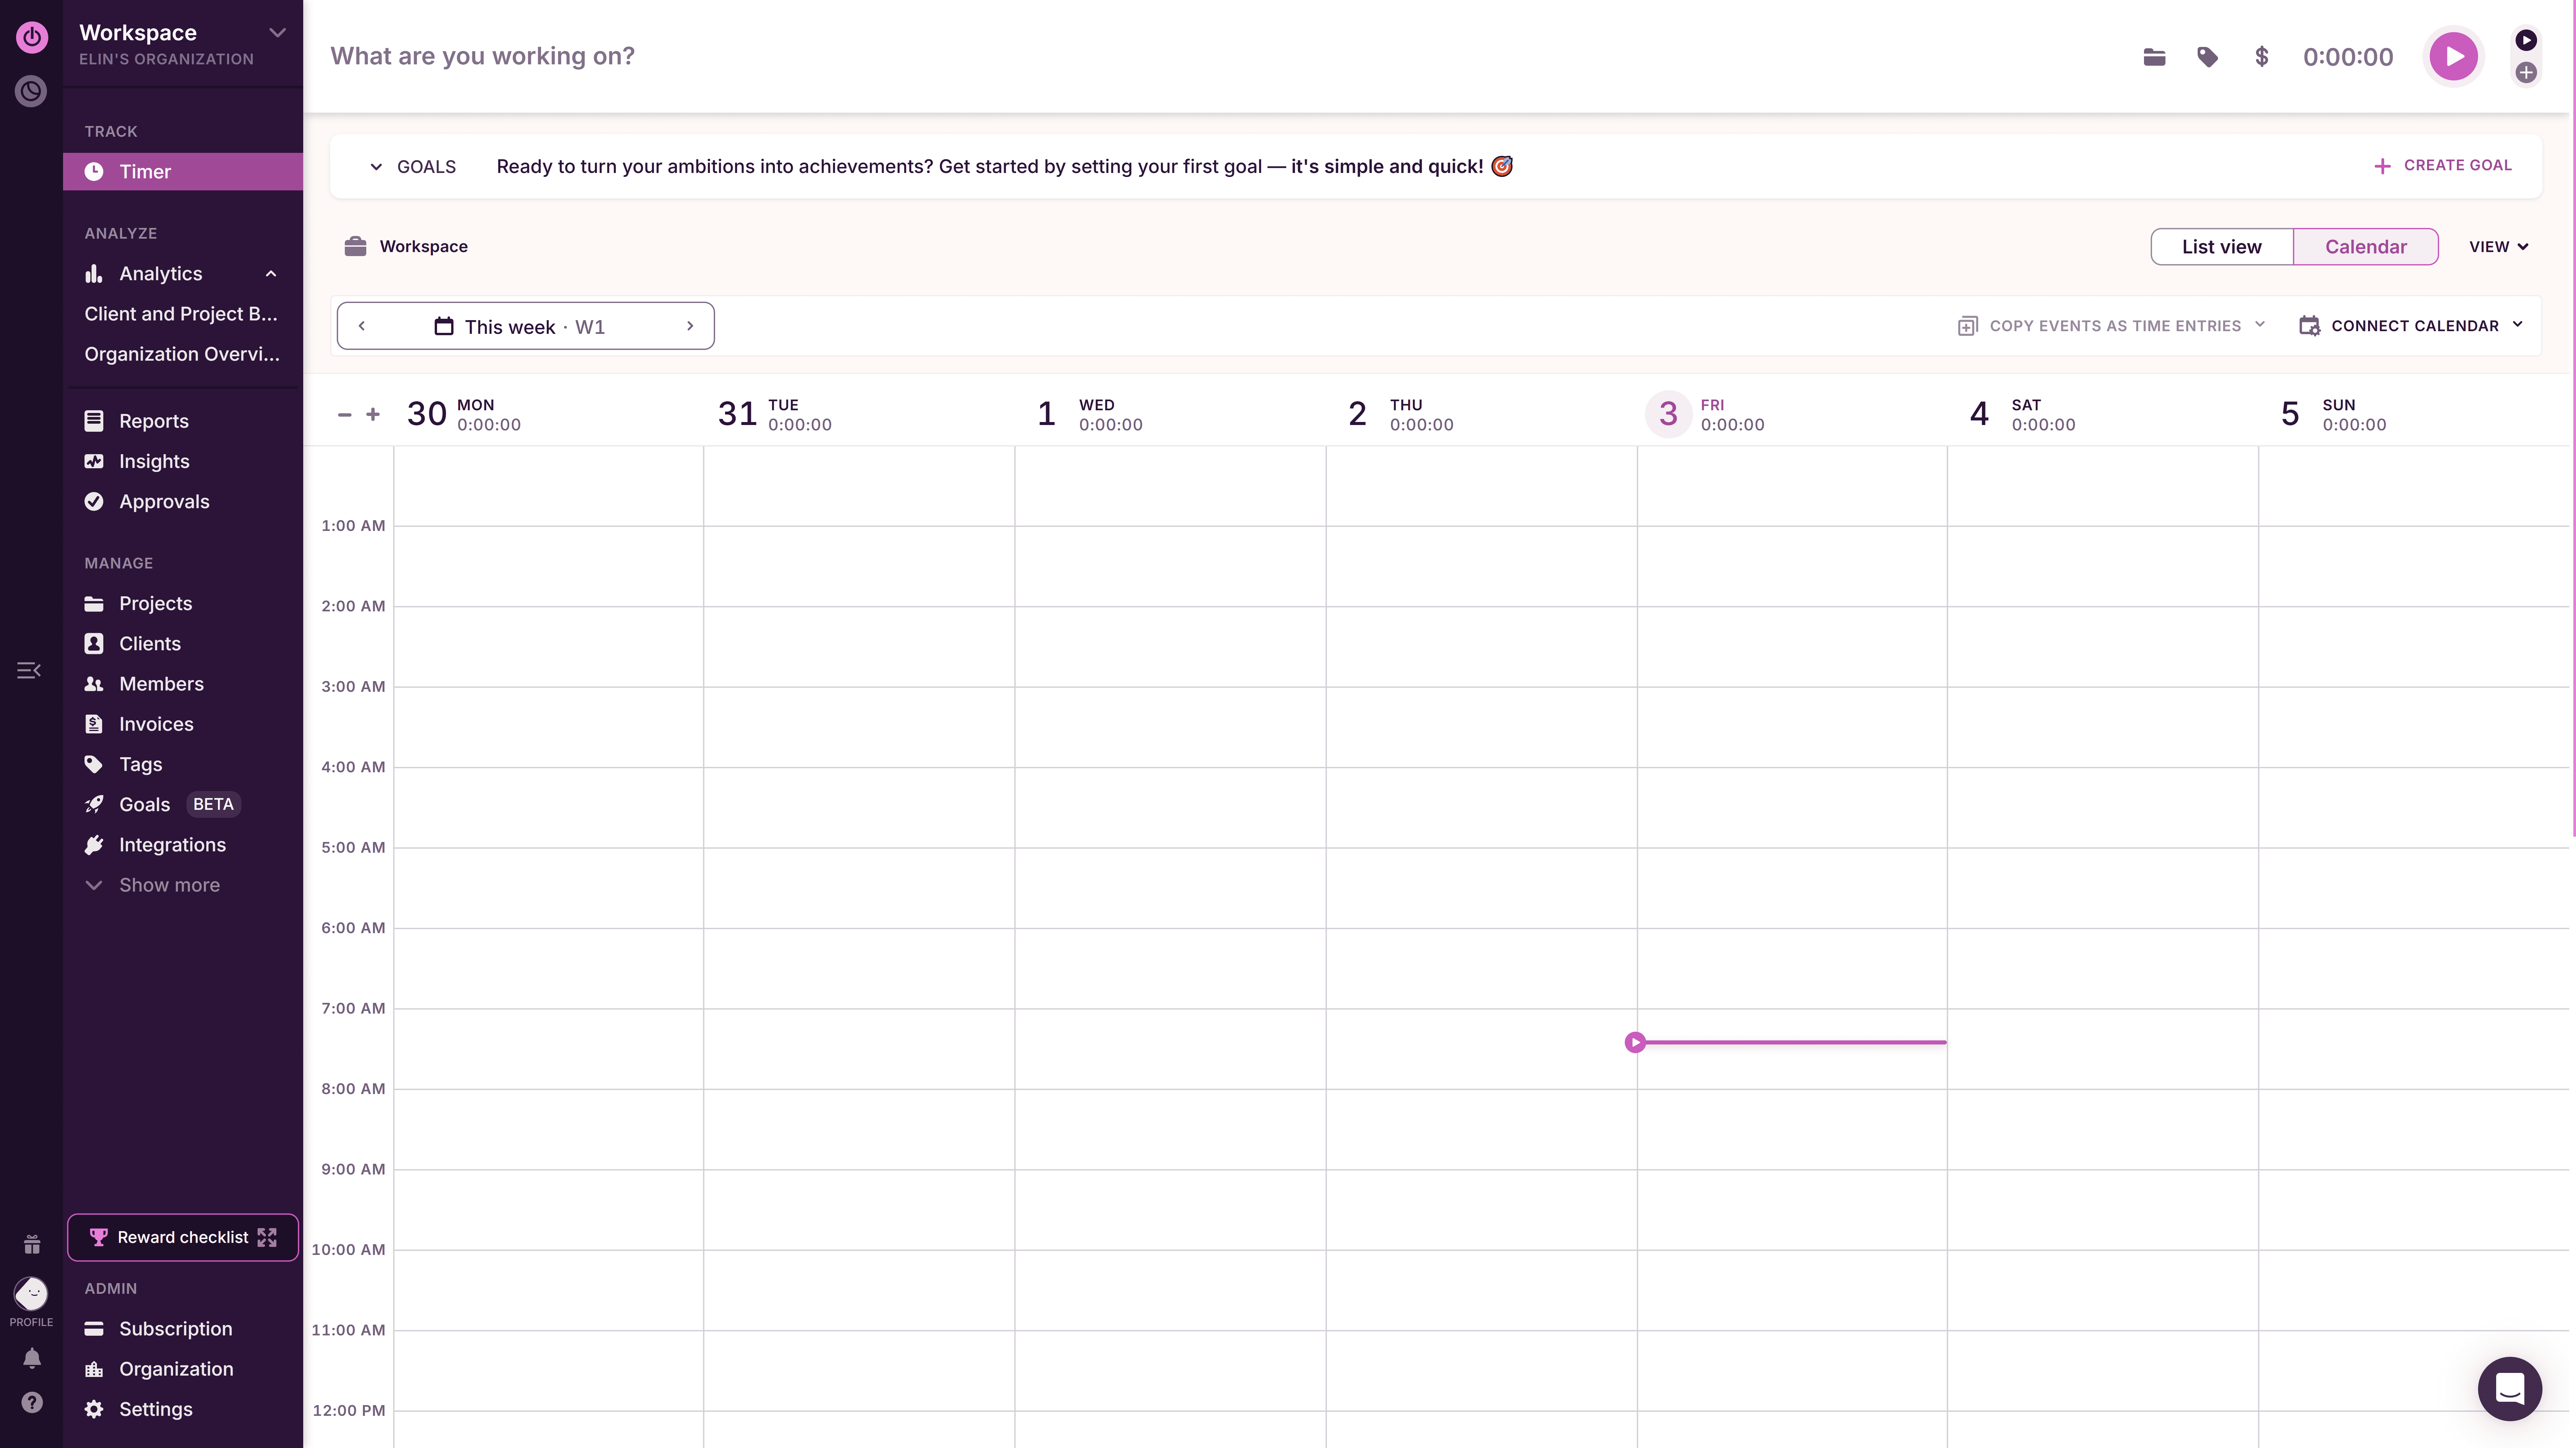Open the This week date picker
The image size is (2576, 1448).
[x=520, y=327]
